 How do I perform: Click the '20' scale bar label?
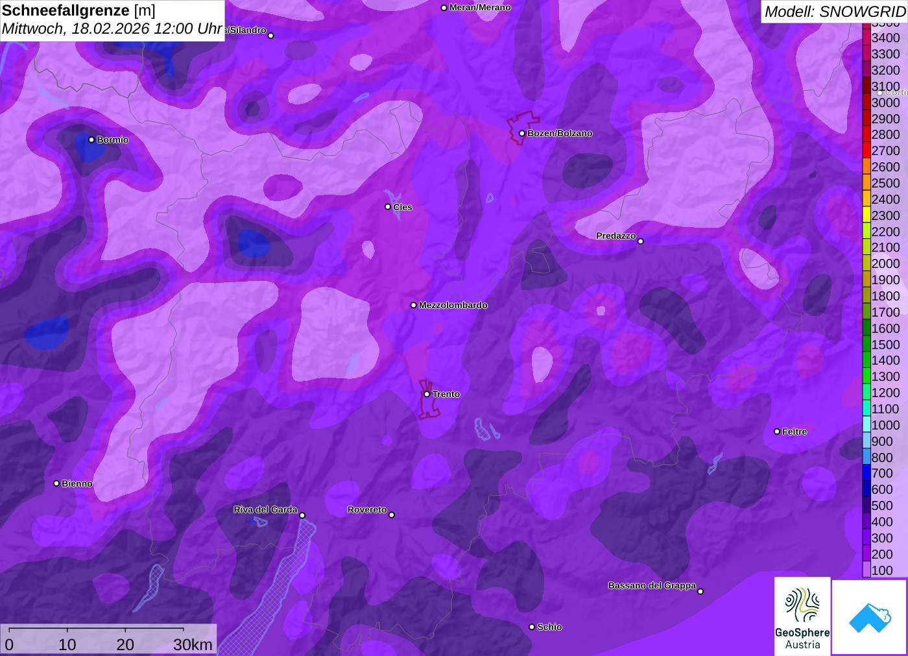click(125, 644)
